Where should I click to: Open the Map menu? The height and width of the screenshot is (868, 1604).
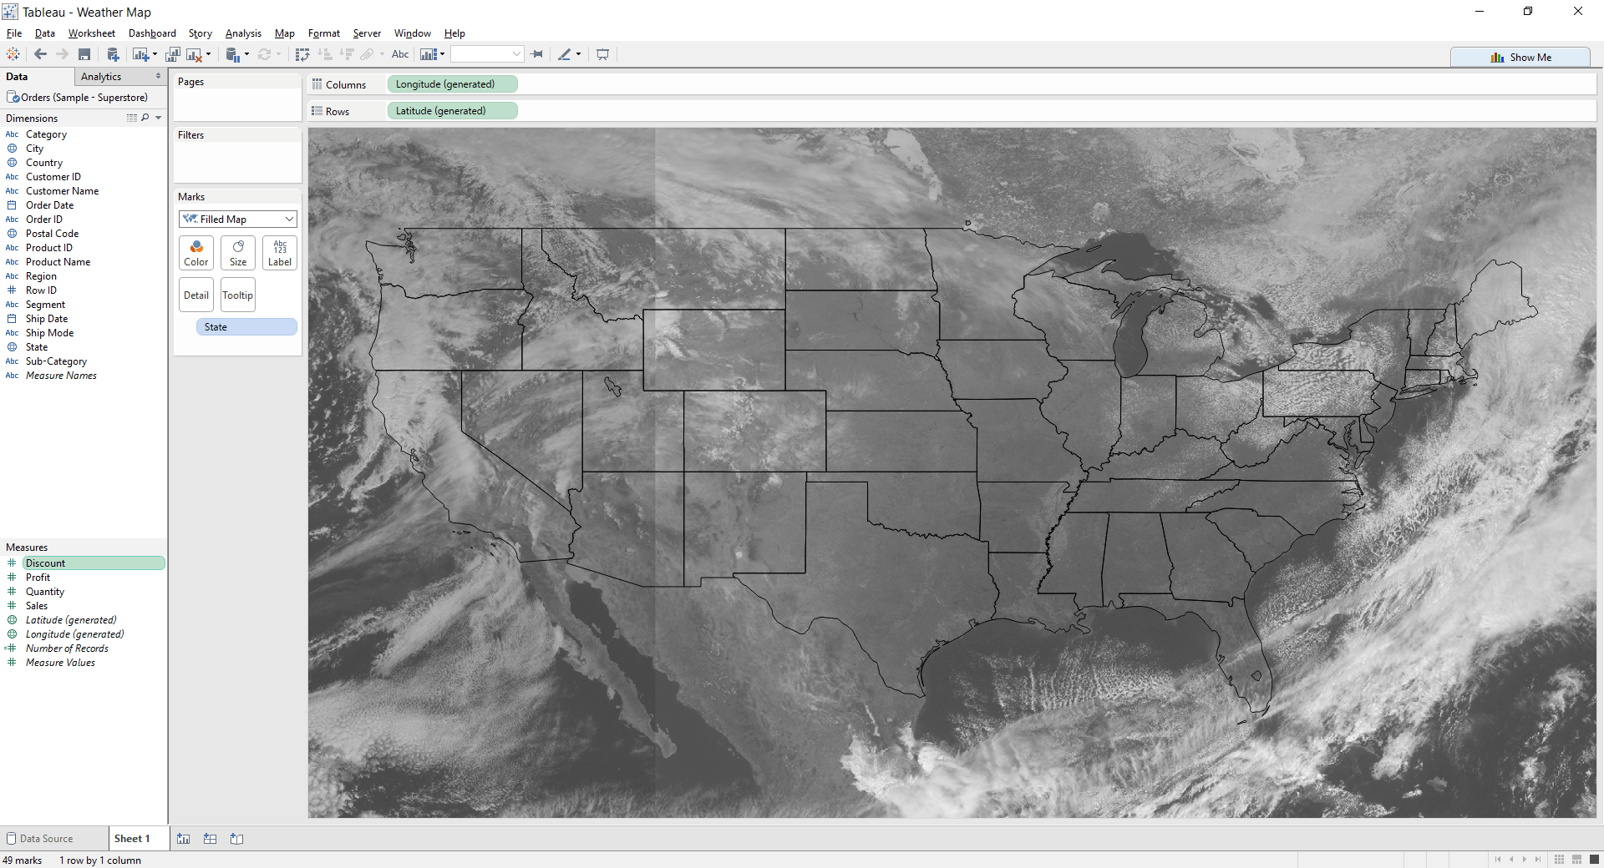(284, 33)
